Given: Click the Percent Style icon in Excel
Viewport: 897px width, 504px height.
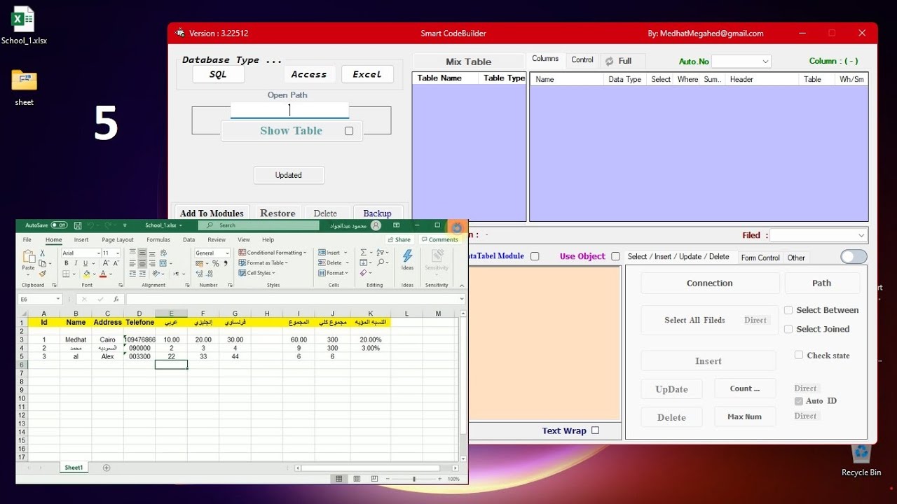Looking at the screenshot, I should 216,263.
